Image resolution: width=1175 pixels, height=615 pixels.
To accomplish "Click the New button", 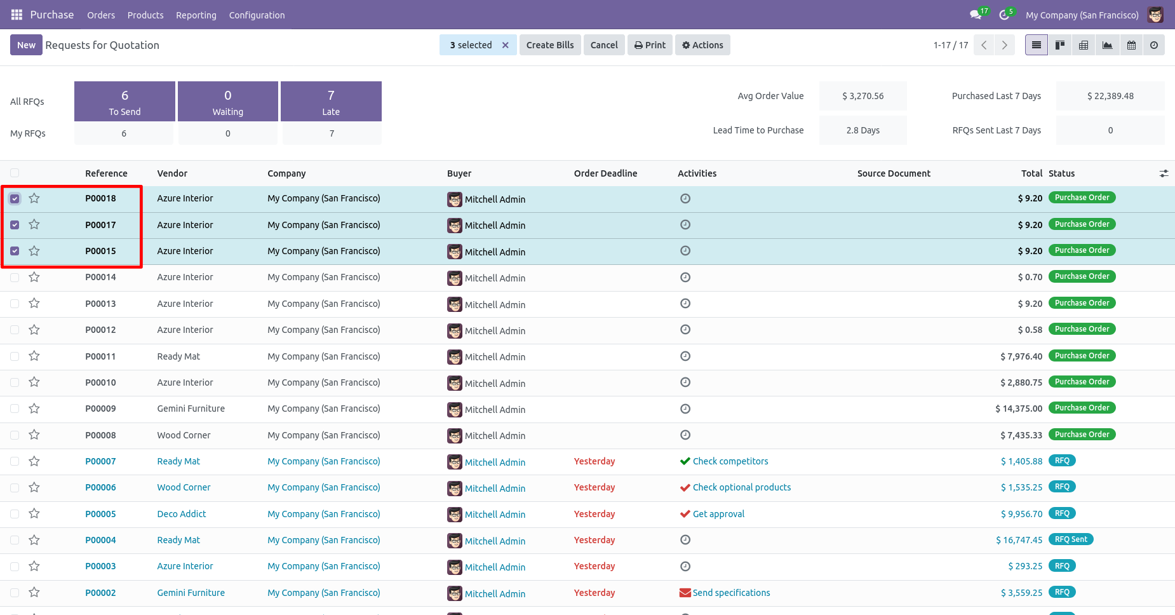I will (26, 45).
